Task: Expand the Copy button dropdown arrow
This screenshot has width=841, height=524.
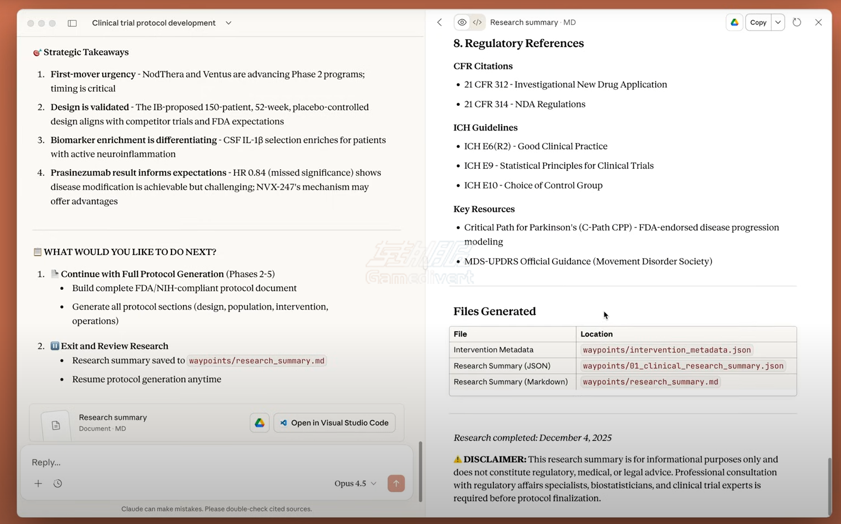Action: coord(778,22)
